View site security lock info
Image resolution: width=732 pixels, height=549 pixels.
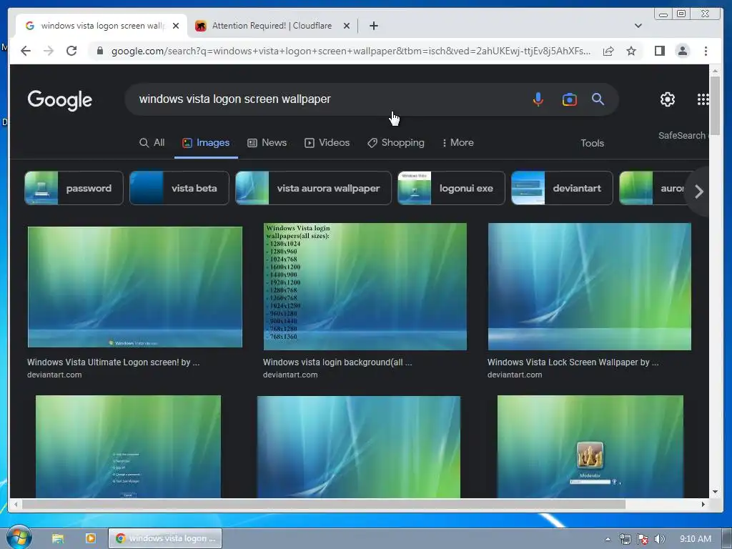click(99, 51)
